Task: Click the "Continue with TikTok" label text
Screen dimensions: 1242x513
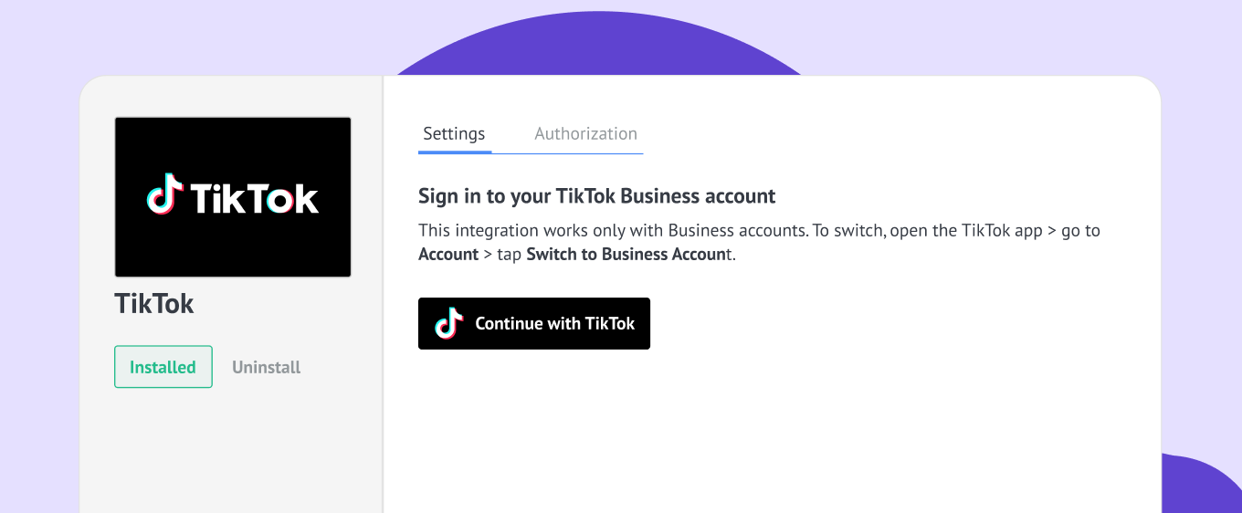Action: (x=555, y=323)
